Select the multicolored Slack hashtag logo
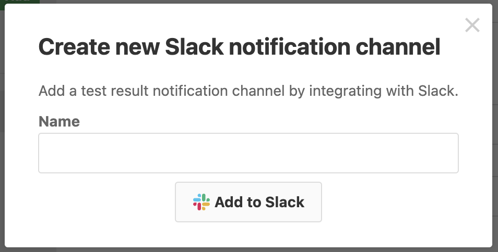 point(201,202)
